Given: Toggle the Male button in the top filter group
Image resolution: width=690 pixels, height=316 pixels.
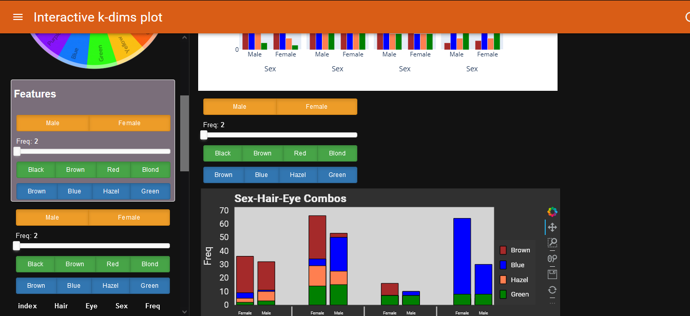Looking at the screenshot, I should (239, 107).
